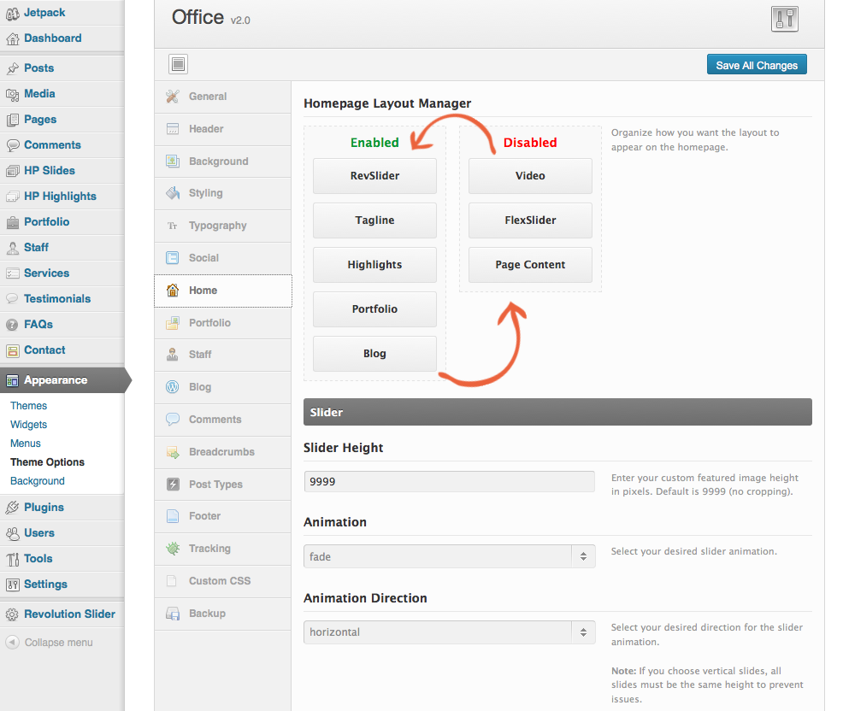Open the Animation Direction dropdown set to horizontal
This screenshot has width=843, height=711.
pos(449,632)
